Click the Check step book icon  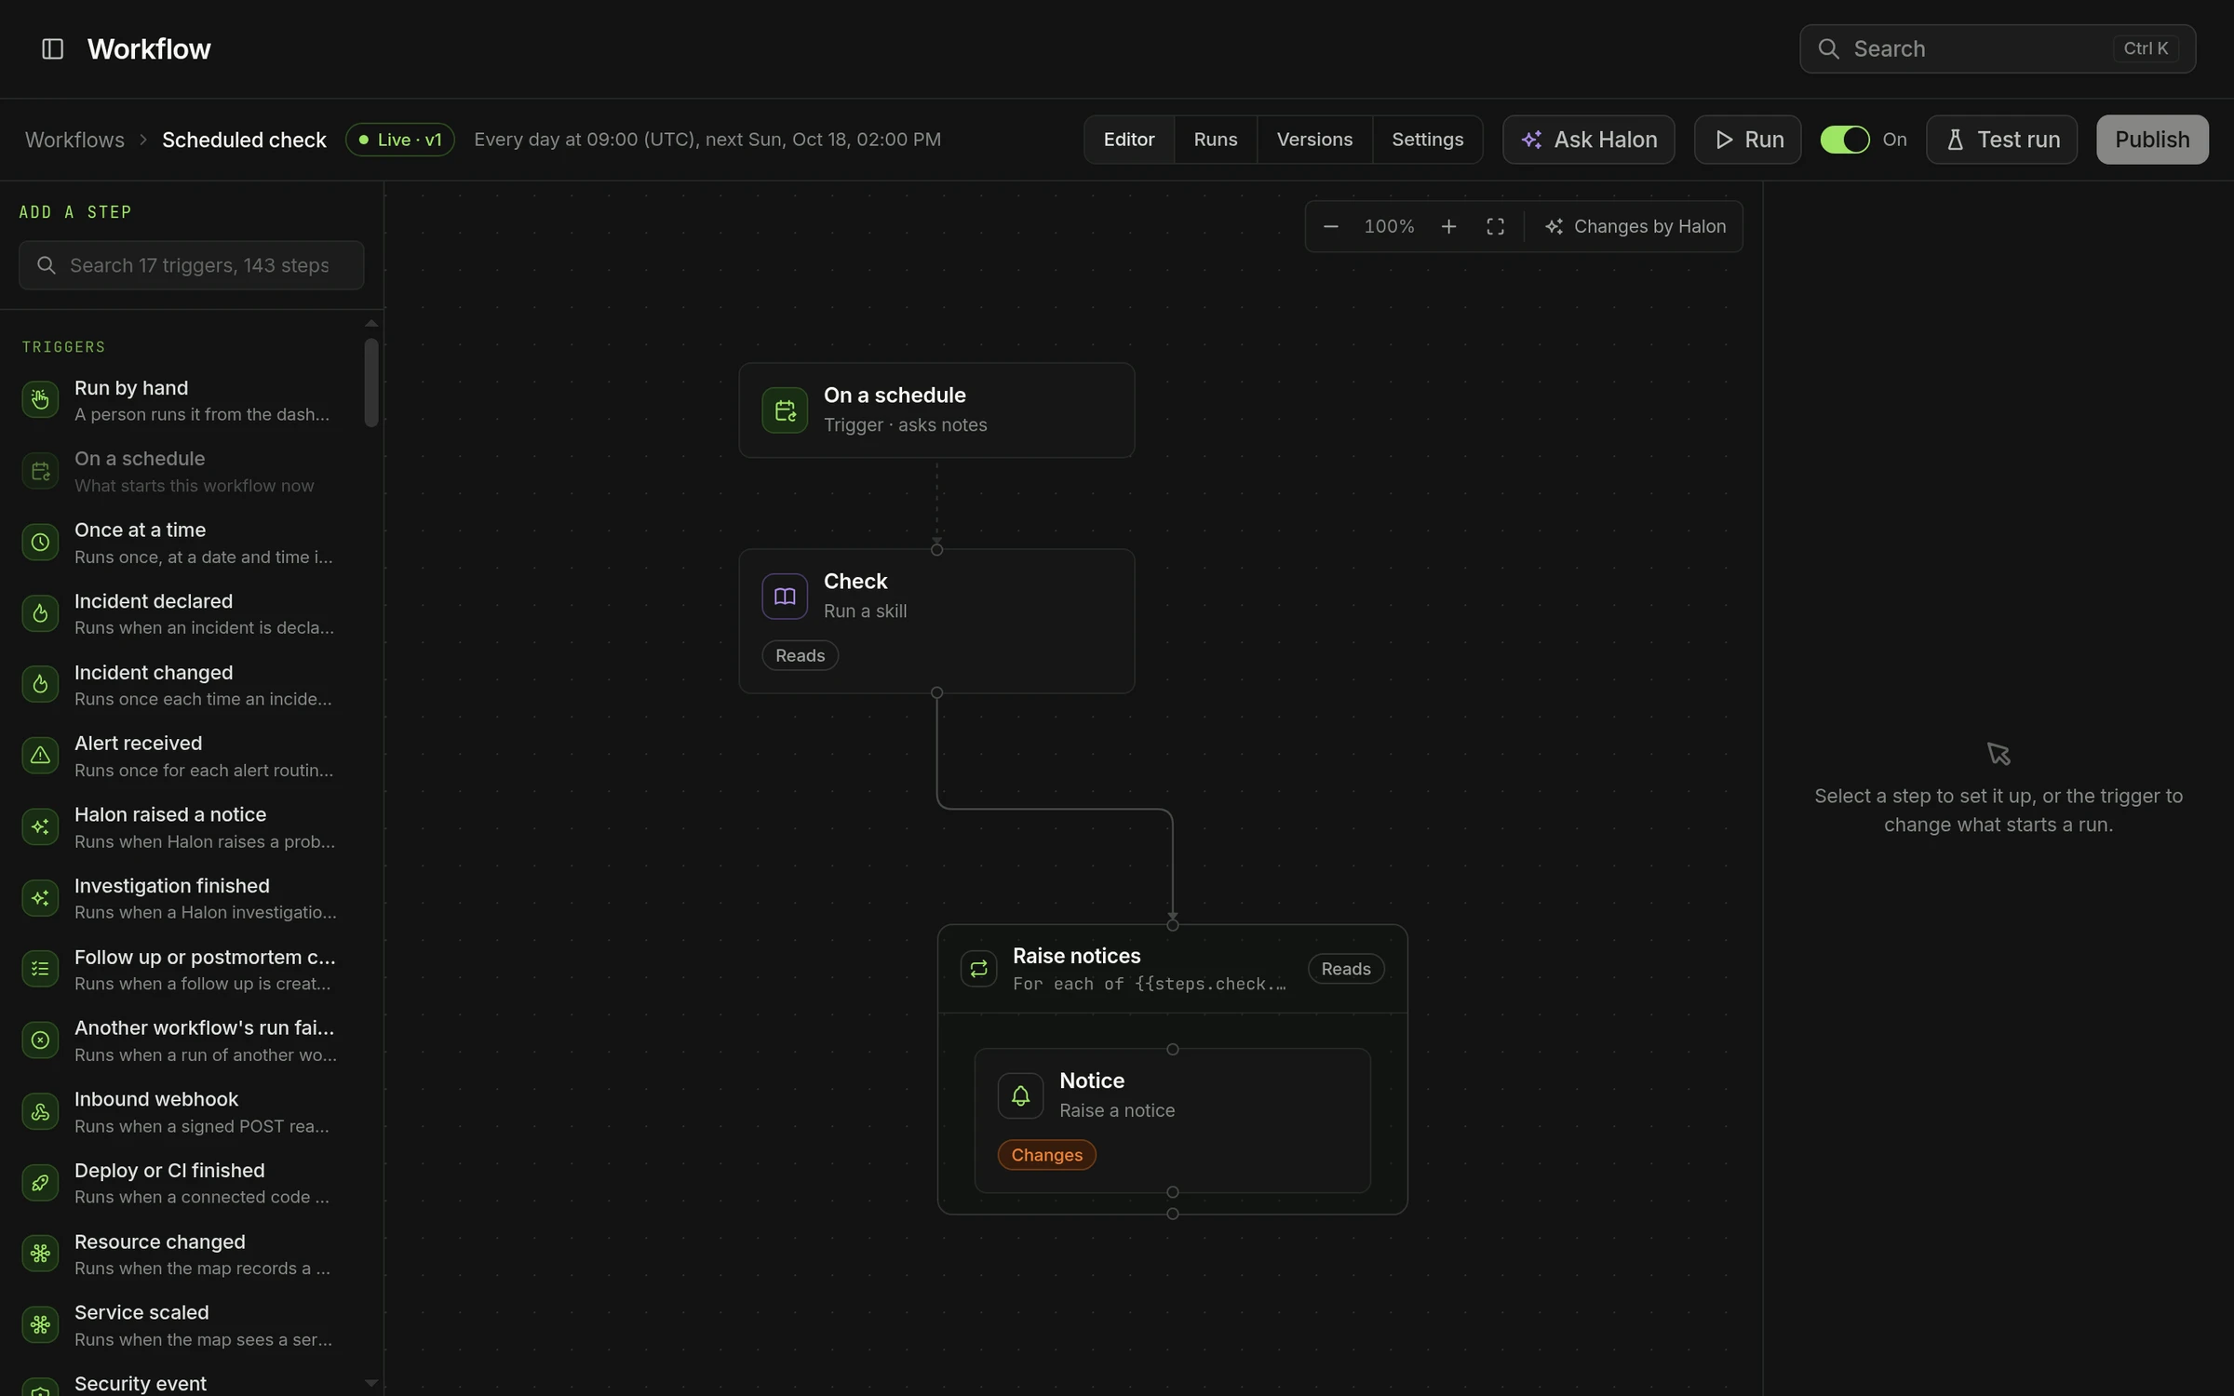point(785,597)
